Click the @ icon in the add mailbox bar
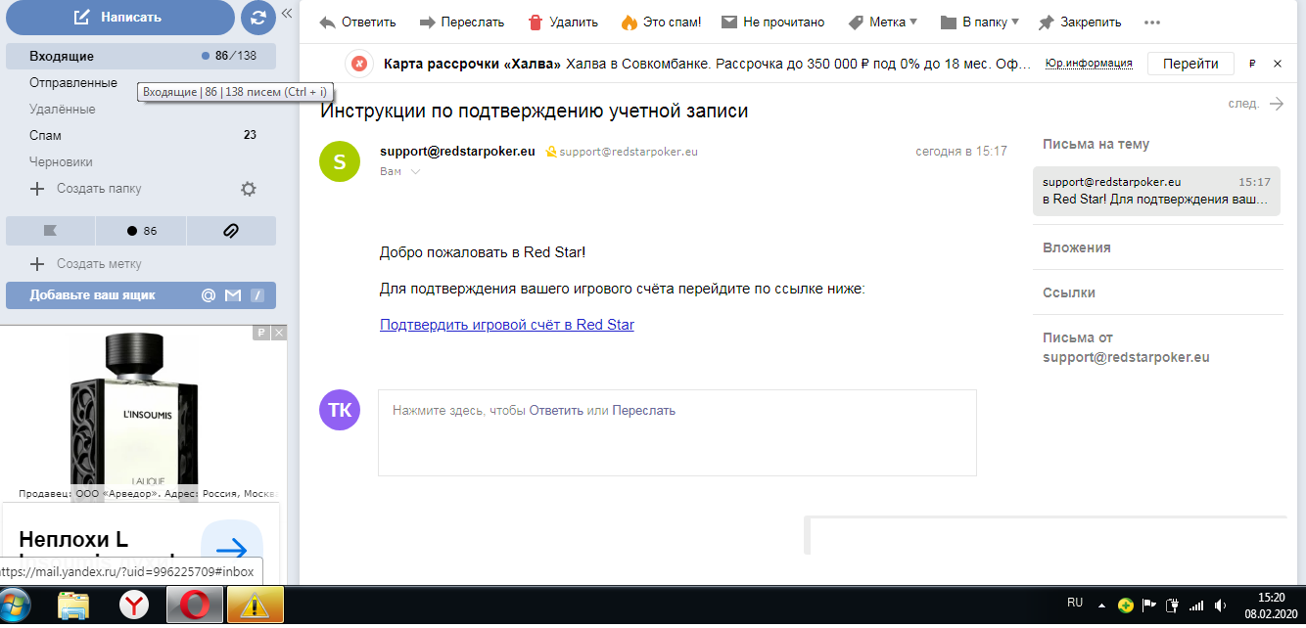 pyautogui.click(x=208, y=295)
